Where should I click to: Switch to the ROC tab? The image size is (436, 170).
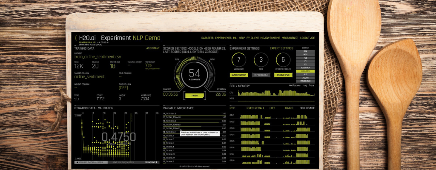232,108
